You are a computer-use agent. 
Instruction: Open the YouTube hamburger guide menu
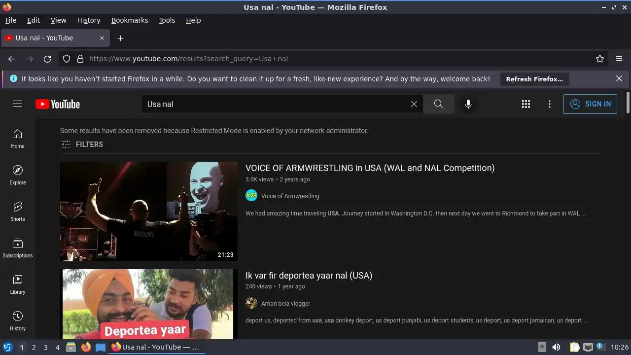click(x=18, y=104)
